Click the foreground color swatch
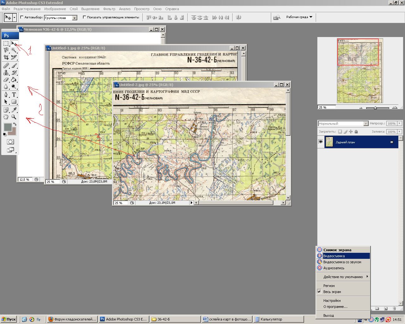 click(8, 127)
